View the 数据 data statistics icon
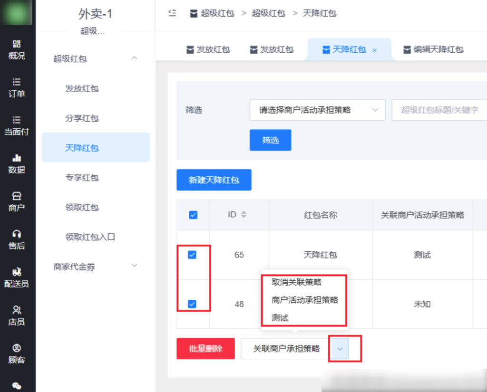The image size is (487, 392). click(x=17, y=164)
